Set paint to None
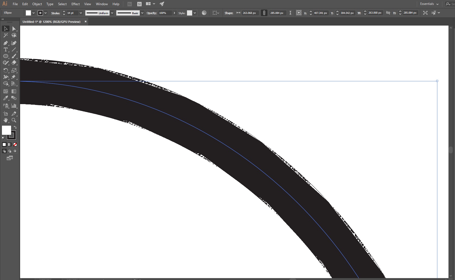Image resolution: width=455 pixels, height=280 pixels. [x=15, y=145]
